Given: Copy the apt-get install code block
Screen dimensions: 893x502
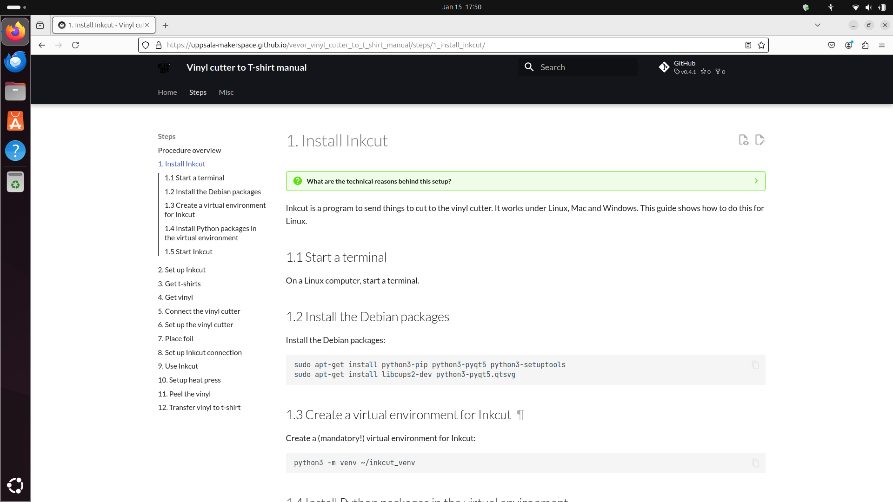Looking at the screenshot, I should [x=755, y=365].
